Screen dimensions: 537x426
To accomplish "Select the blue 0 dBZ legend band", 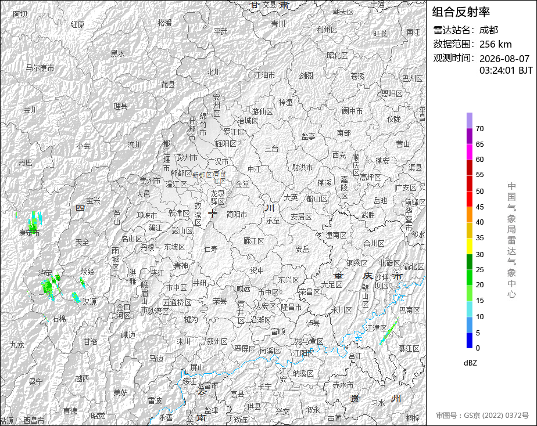I will 470,340.
